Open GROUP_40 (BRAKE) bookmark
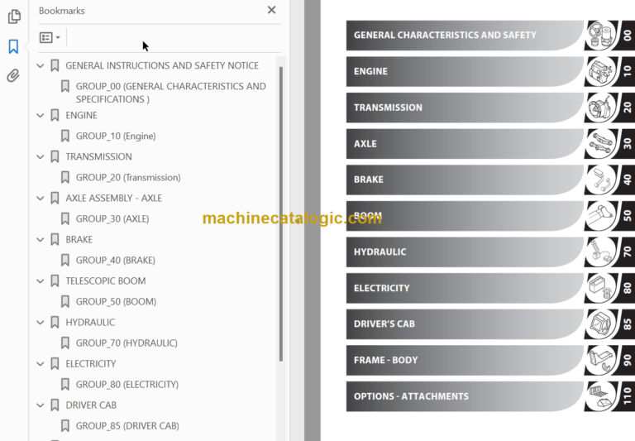The height and width of the screenshot is (441, 635). 116,261
